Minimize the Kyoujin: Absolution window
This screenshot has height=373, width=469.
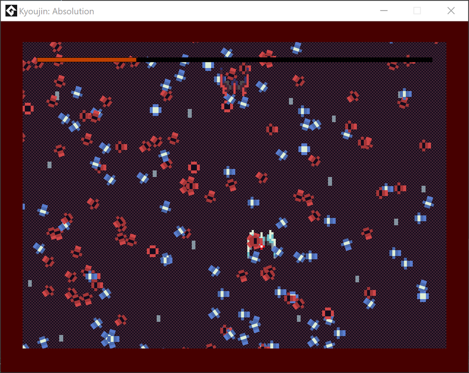pos(384,11)
